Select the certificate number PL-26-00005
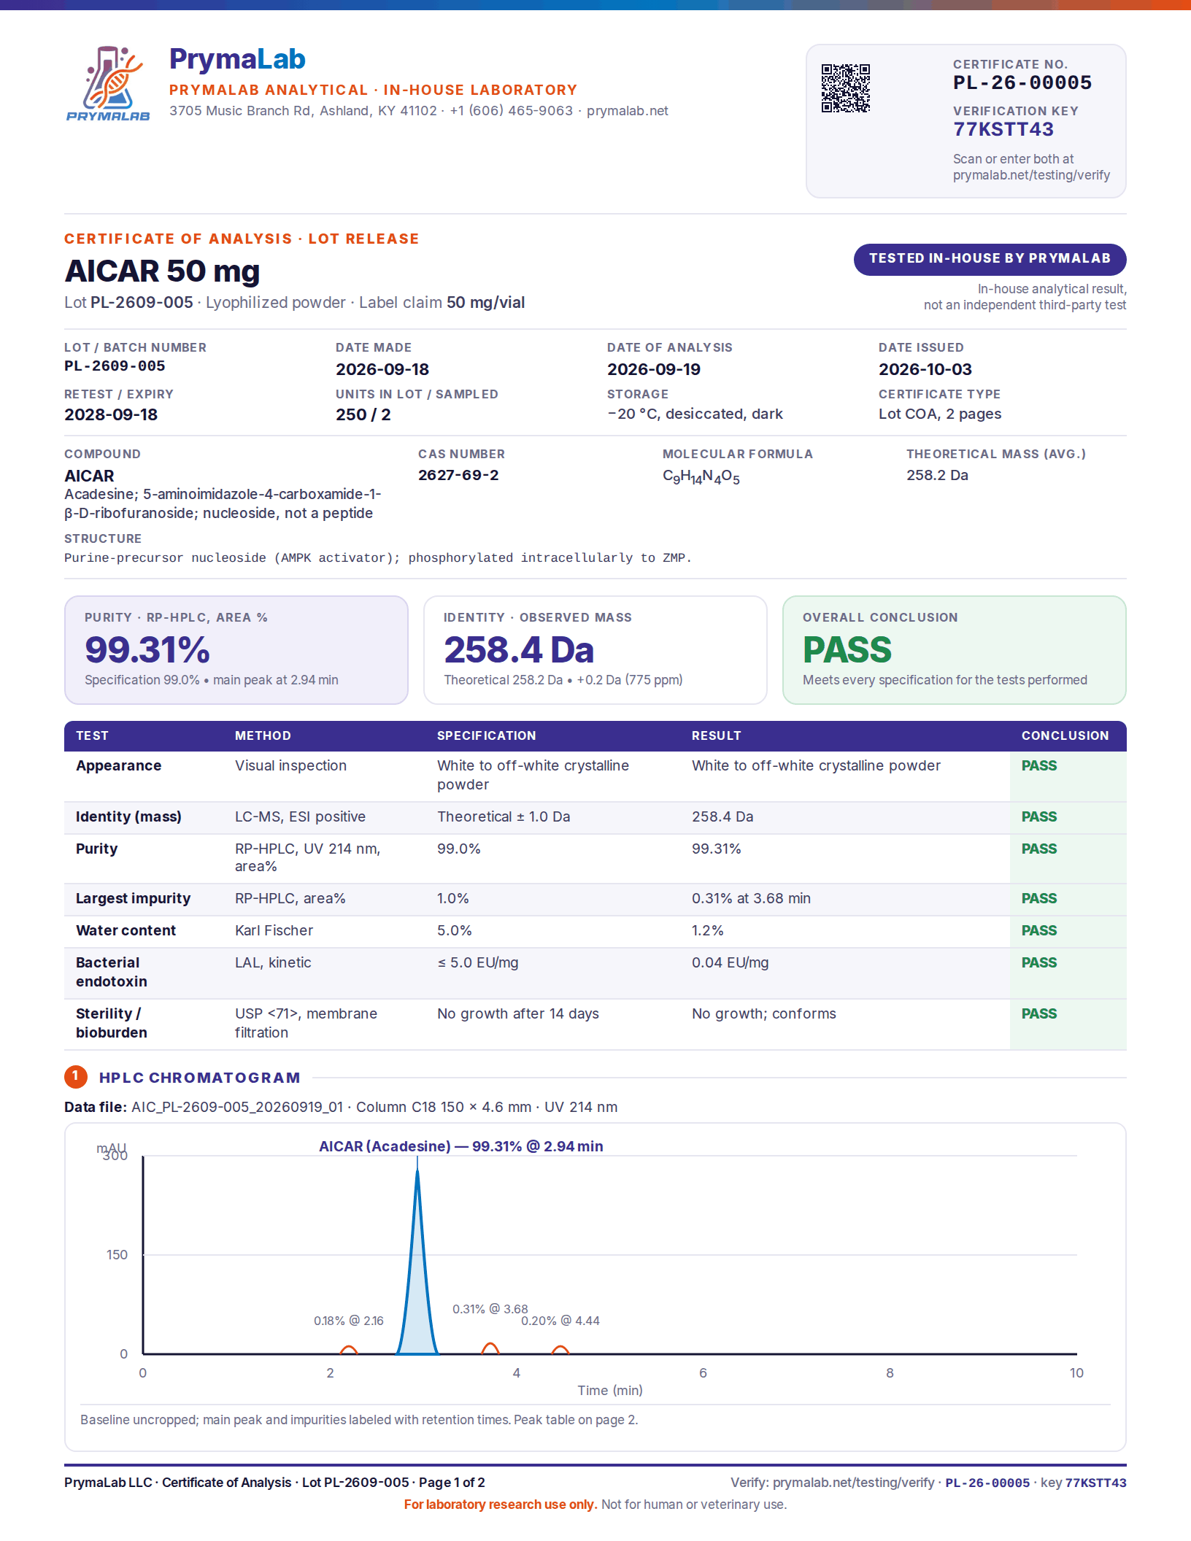Viewport: 1191px width, 1541px height. pos(1022,83)
